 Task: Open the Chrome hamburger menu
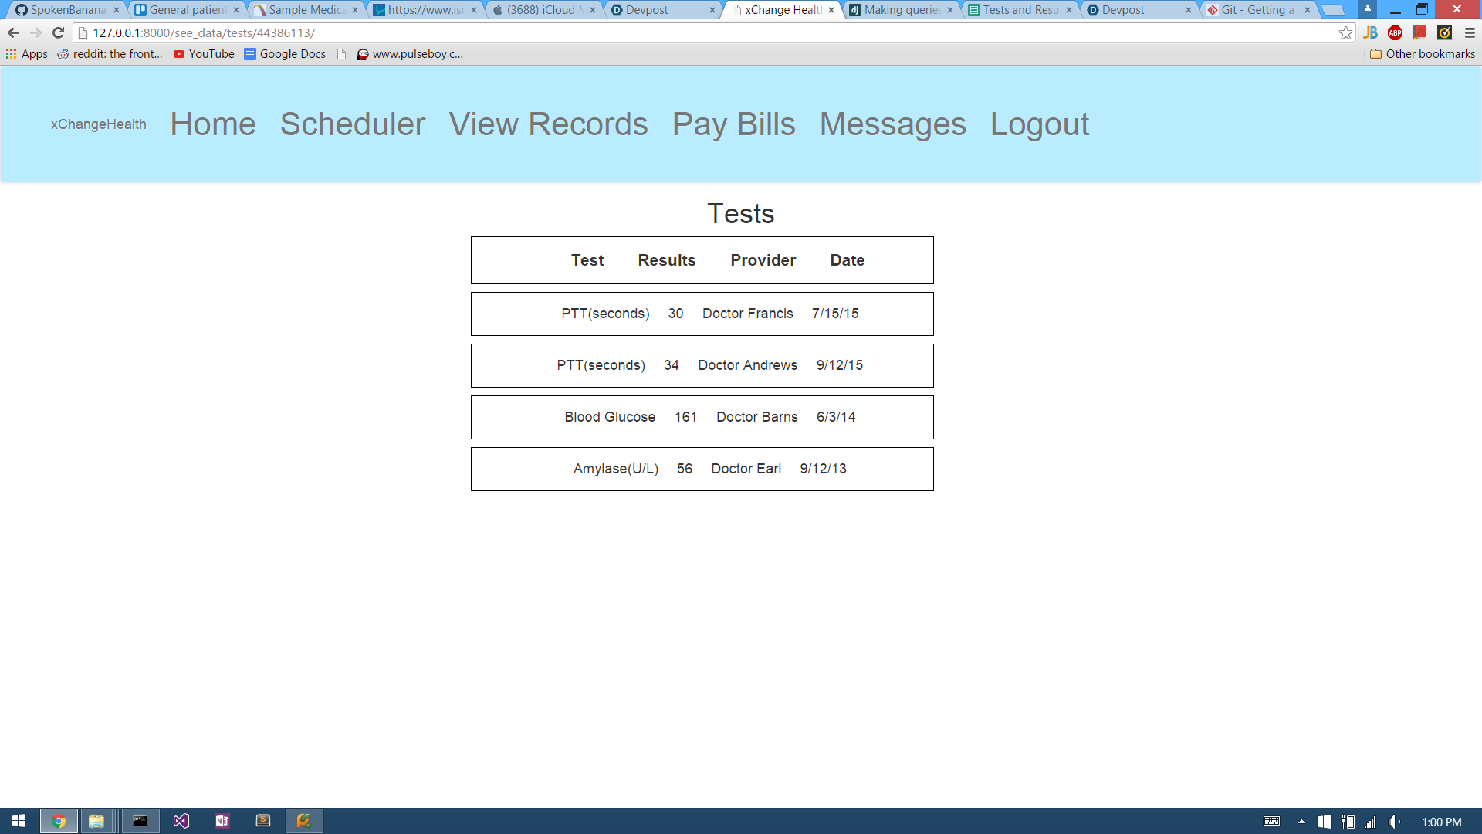click(x=1470, y=32)
